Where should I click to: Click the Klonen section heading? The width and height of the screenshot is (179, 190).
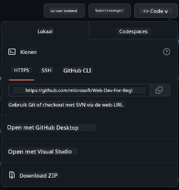coord(28,52)
